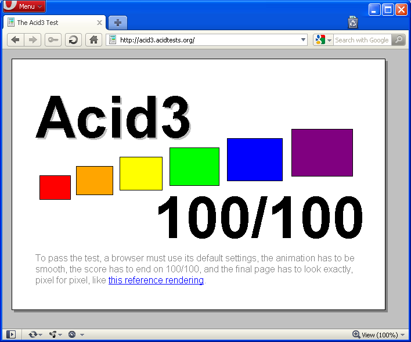This screenshot has height=342, width=411.
Task: Go back using the Back arrow
Action: pyautogui.click(x=16, y=40)
